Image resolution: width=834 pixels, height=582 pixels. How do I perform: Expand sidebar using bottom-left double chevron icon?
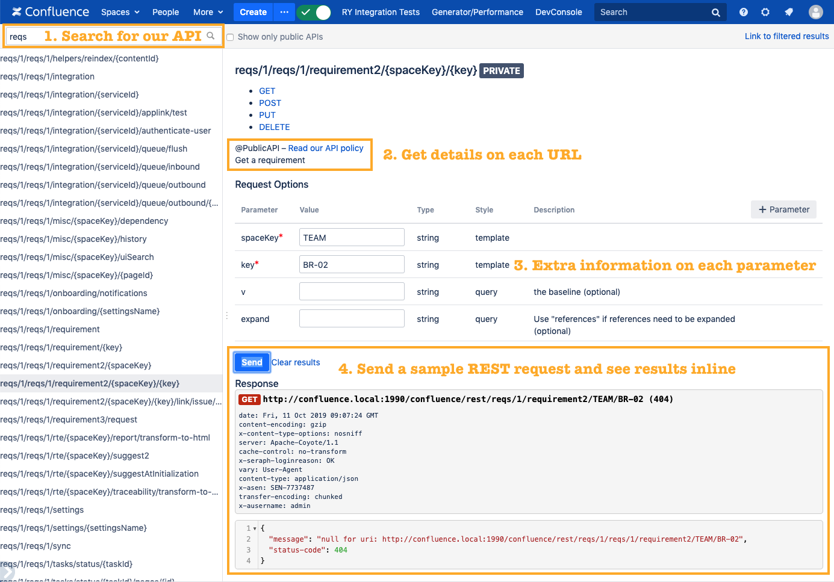tap(6, 571)
